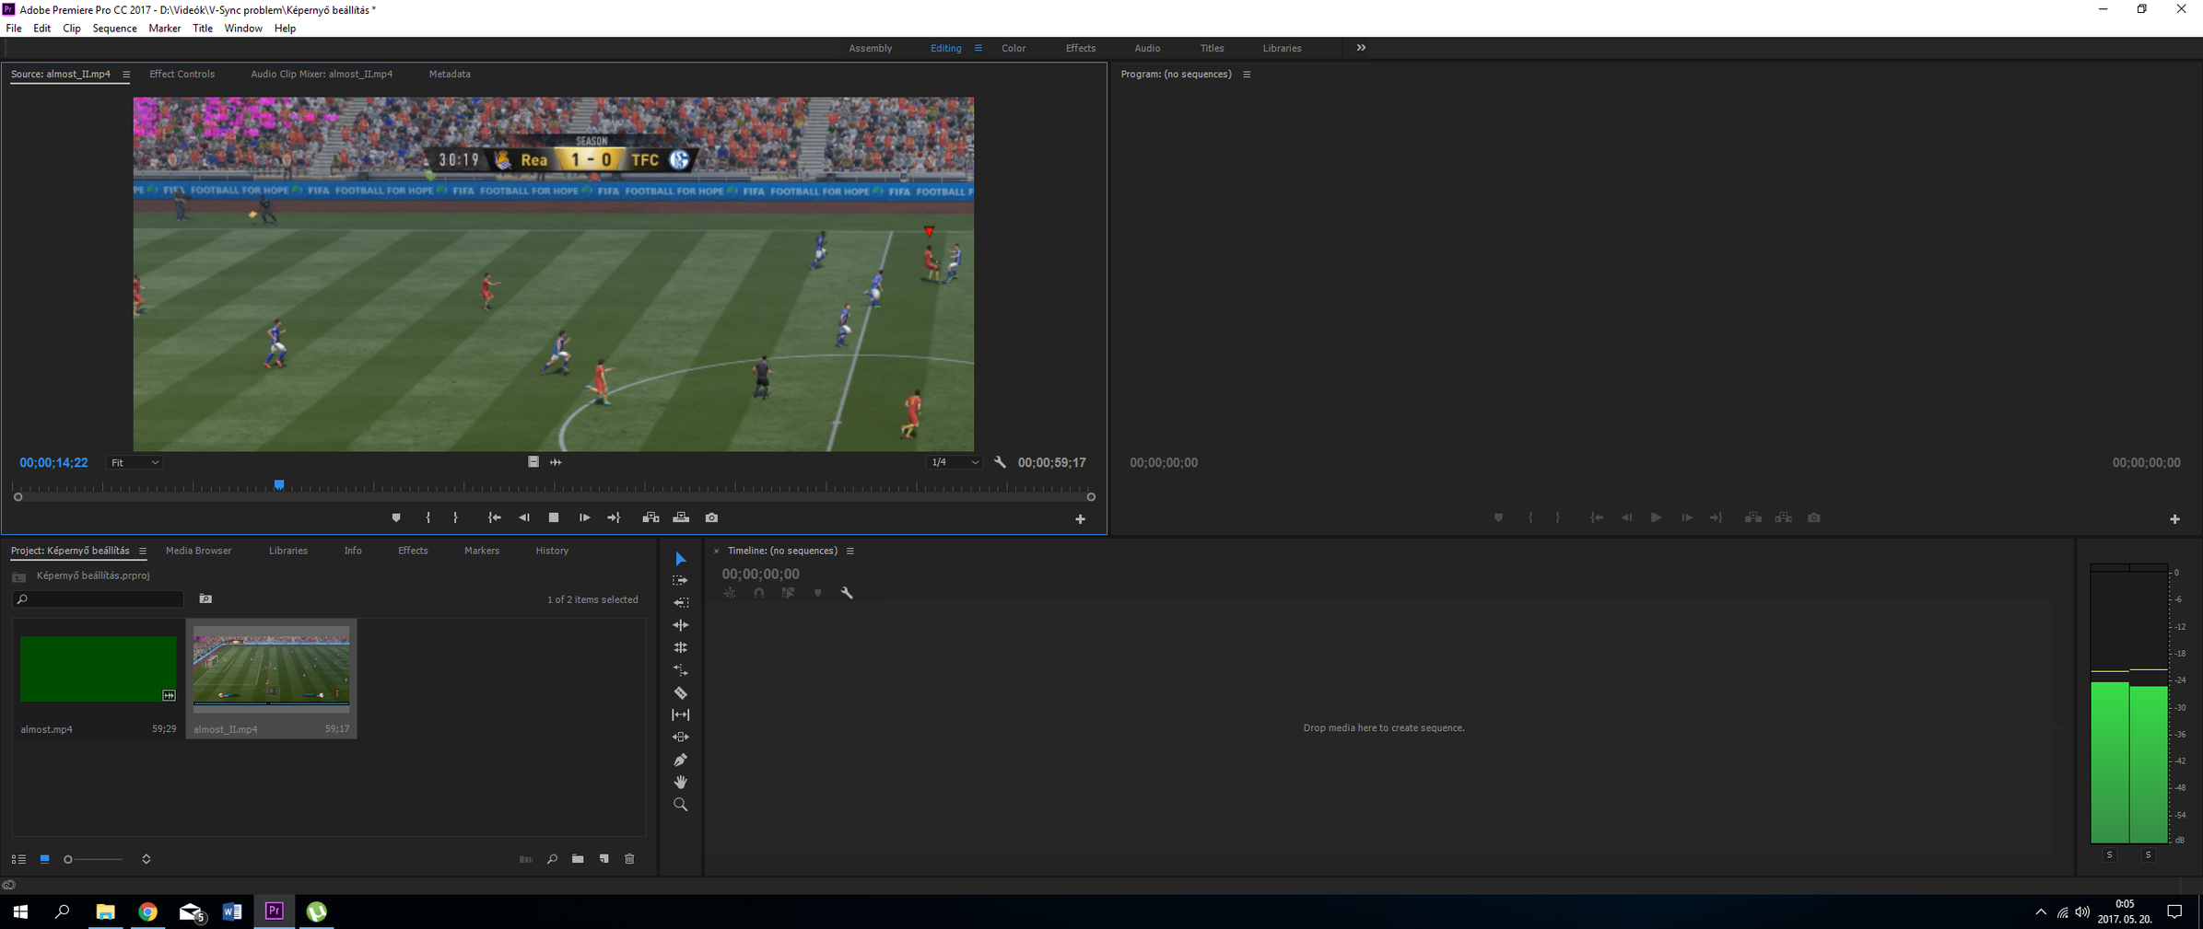Screen dimensions: 2203x929
Task: Create new search bin from query
Action: click(205, 599)
